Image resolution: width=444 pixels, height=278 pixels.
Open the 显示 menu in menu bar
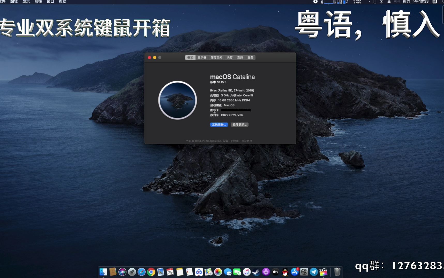click(x=26, y=2)
